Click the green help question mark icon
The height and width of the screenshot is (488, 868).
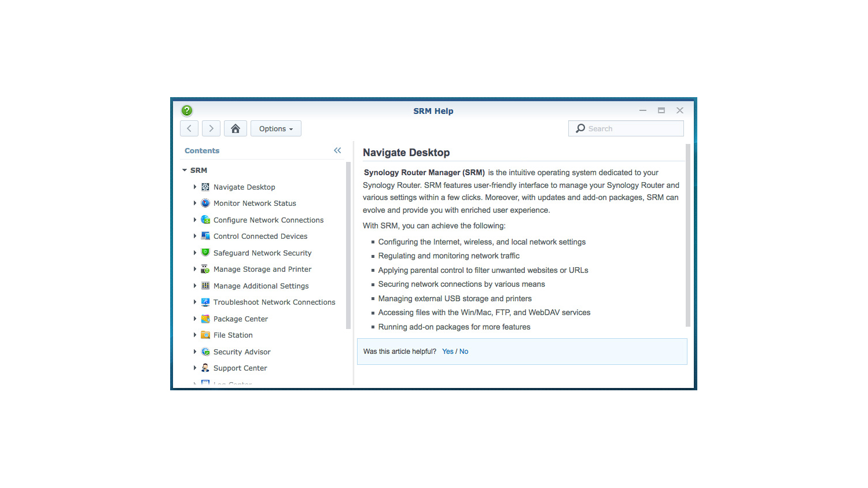[187, 110]
